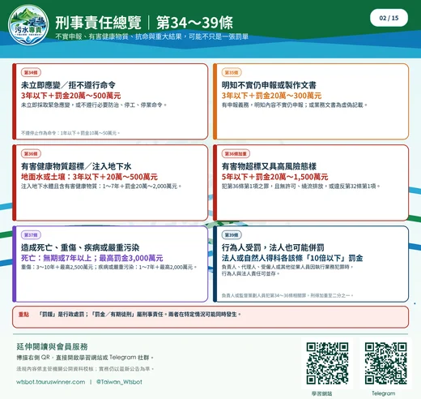421x399 pixels.
Task: Click line 行為人與法人責任可並存
Action: click(250, 274)
